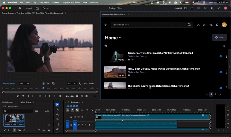Click the Overwrite edit button
Viewport: 231px width, 137px height.
click(72, 96)
